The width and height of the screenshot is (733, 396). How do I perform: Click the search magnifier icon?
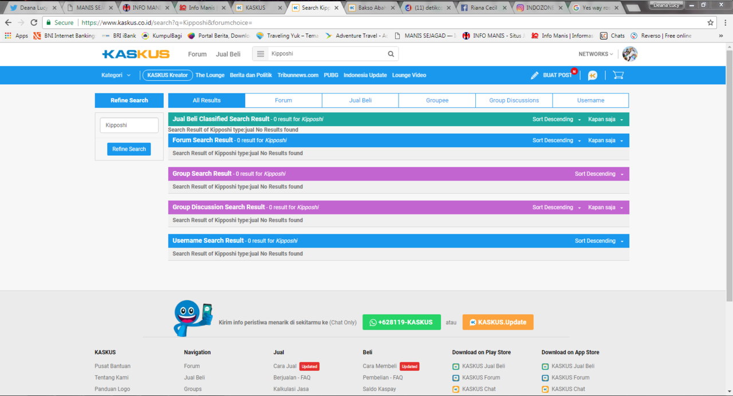click(x=391, y=54)
